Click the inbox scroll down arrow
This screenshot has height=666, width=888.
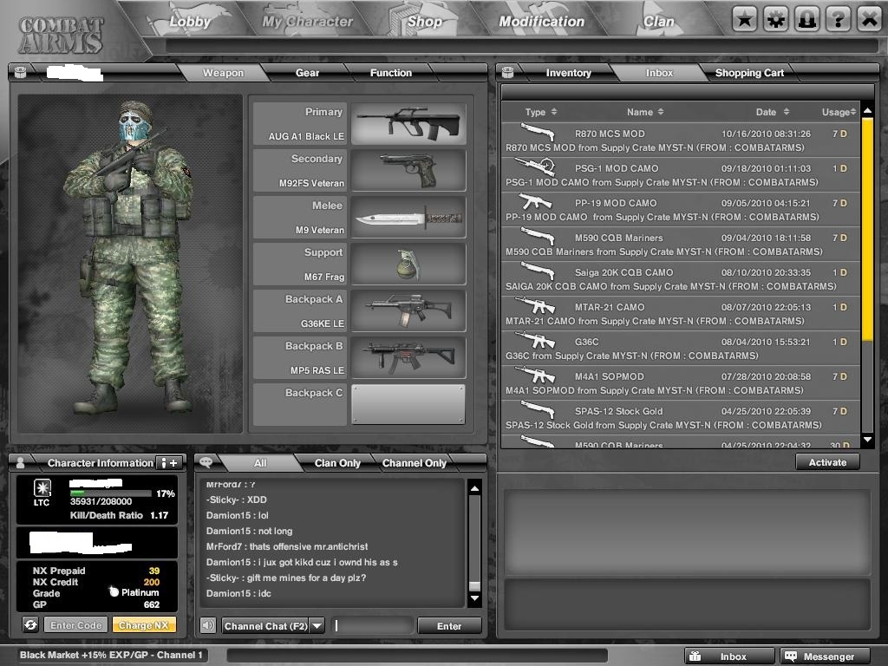[867, 439]
